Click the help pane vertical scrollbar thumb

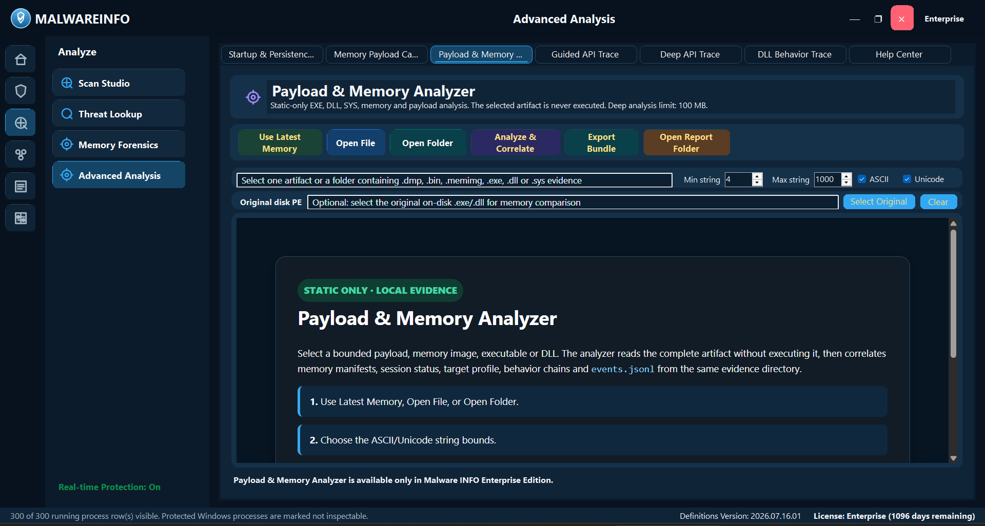tap(953, 294)
